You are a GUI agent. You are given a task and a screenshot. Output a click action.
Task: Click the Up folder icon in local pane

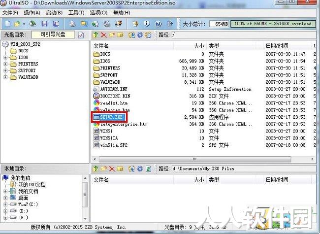point(96,168)
